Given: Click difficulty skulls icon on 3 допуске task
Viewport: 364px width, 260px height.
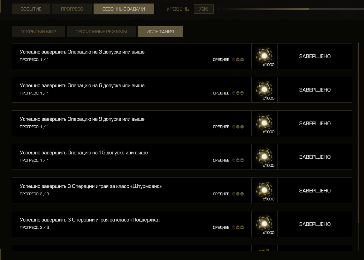Looking at the screenshot, I should [238, 59].
